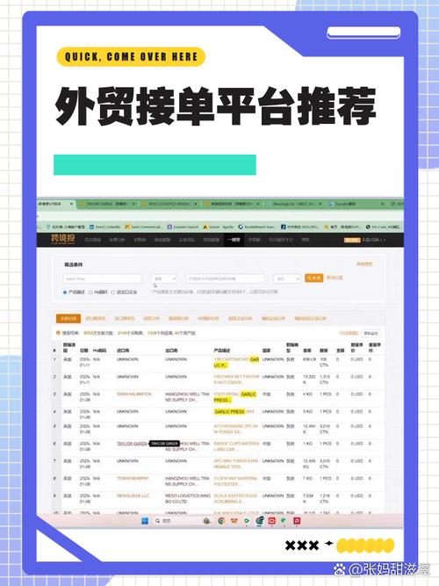The height and width of the screenshot is (586, 439).
Task: Click the magnifier icon in taskbar search
Action: pyautogui.click(x=158, y=521)
